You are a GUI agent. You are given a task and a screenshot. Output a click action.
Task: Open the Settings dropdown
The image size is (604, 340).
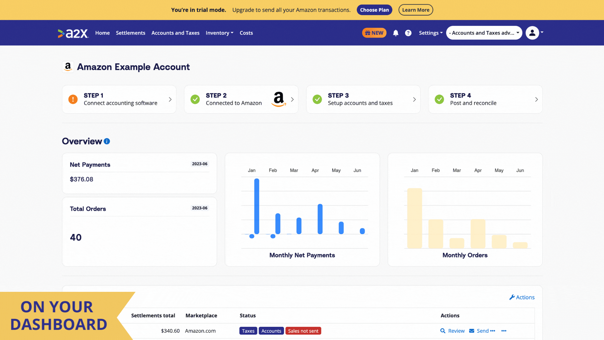tap(430, 33)
